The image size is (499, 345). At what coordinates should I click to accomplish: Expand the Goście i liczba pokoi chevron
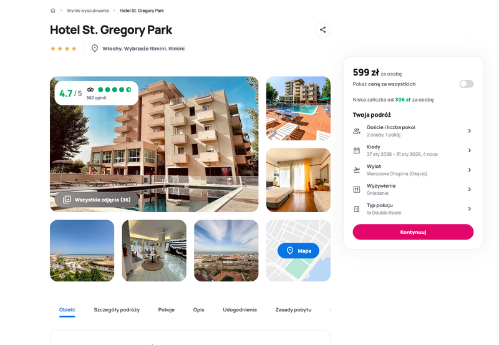pos(470,131)
